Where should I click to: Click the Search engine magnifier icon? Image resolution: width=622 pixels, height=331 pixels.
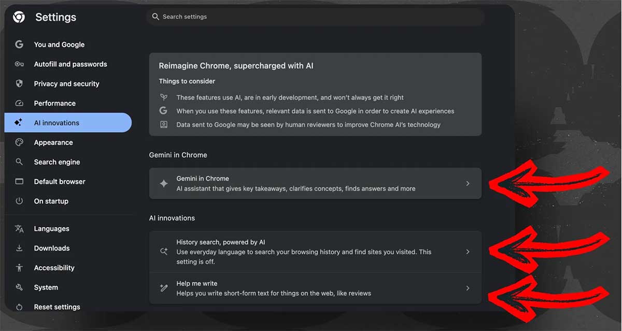pyautogui.click(x=19, y=161)
